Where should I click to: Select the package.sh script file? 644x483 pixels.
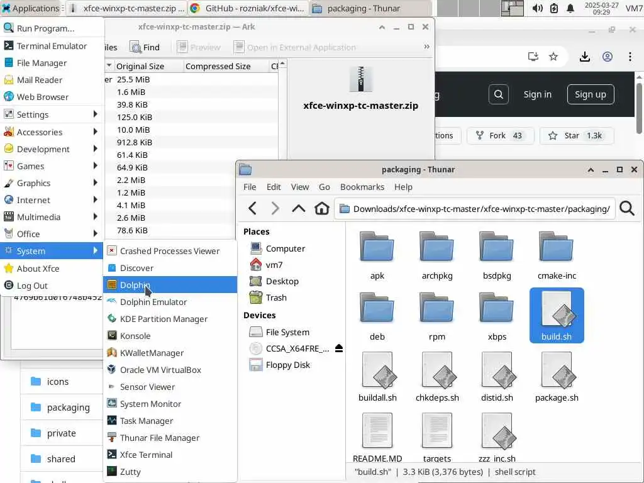[557, 377]
